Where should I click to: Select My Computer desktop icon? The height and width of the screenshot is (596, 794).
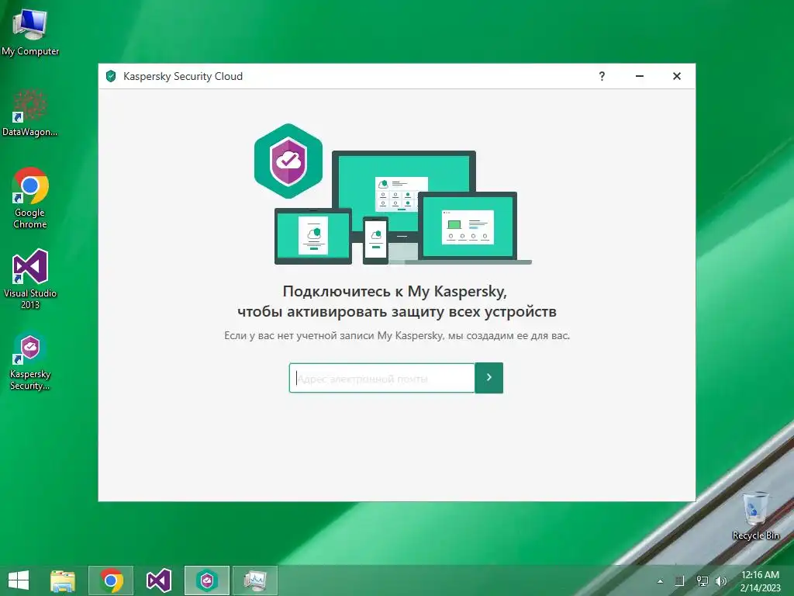pos(30,33)
